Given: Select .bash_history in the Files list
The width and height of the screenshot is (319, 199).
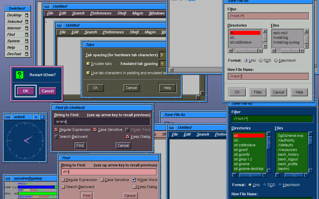Looking at the screenshot, I should pos(288,154).
